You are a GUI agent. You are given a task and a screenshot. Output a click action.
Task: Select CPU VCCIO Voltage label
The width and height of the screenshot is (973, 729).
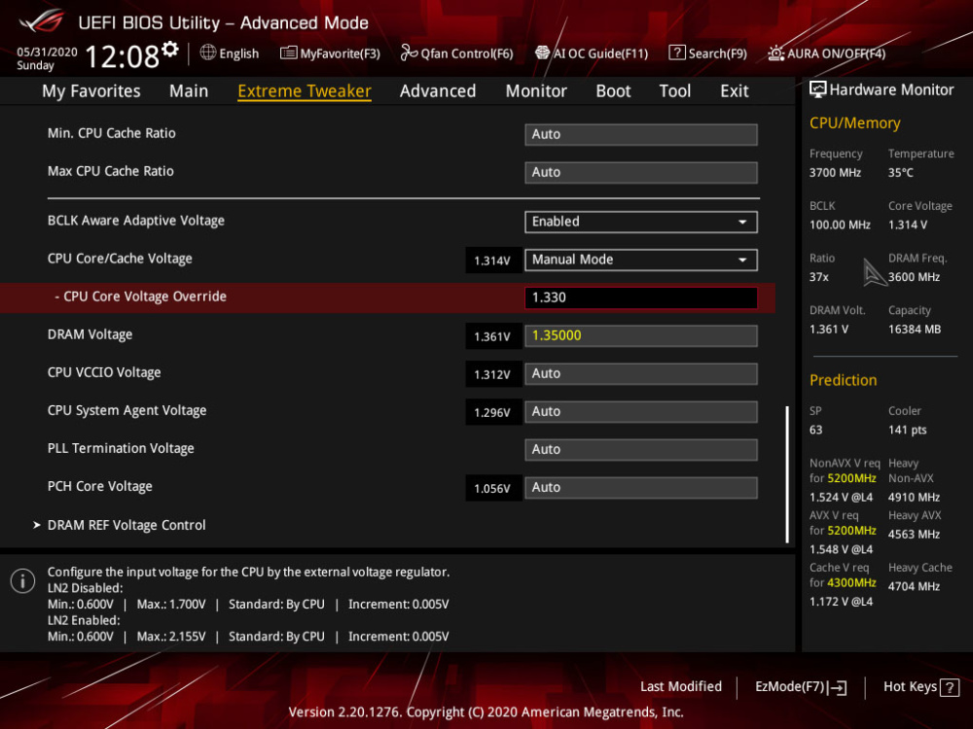coord(104,372)
